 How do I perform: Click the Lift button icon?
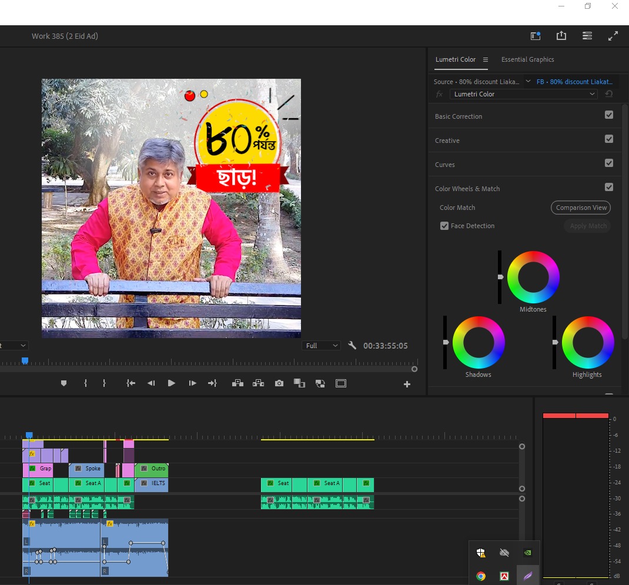(237, 383)
